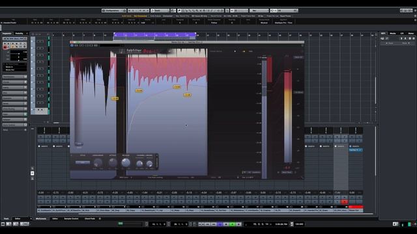Open the CR tab in right zone
This screenshot has height=234, width=417.
point(402,33)
